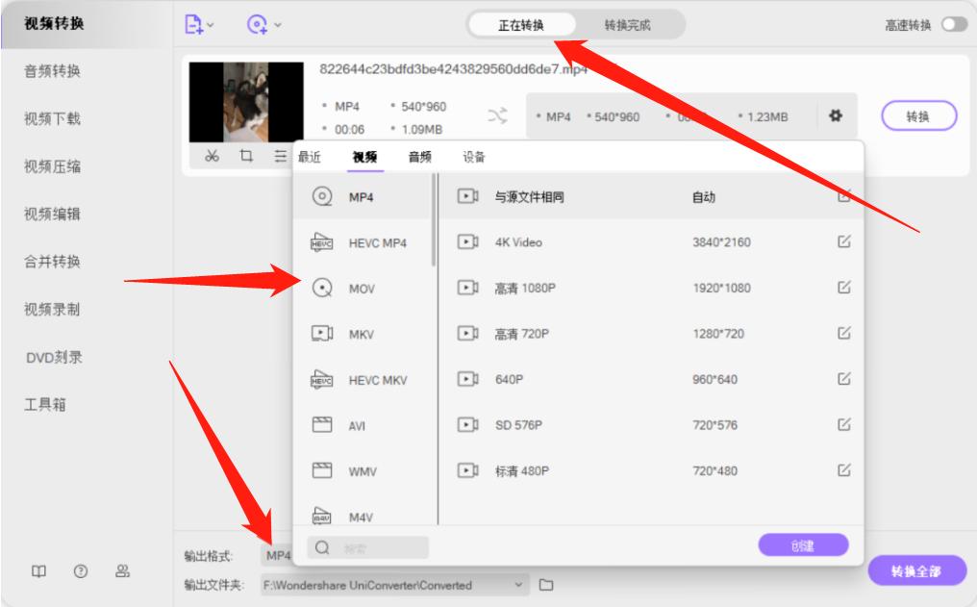Click the format list scrollbar
The width and height of the screenshot is (977, 607).
click(x=434, y=220)
